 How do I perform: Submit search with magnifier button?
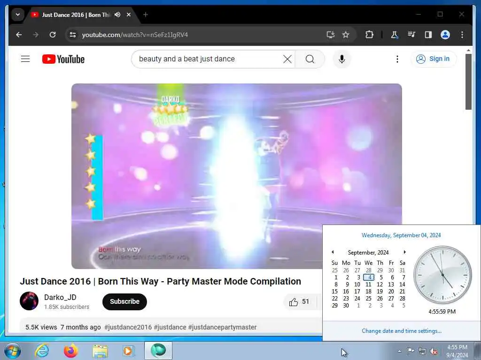(x=310, y=59)
